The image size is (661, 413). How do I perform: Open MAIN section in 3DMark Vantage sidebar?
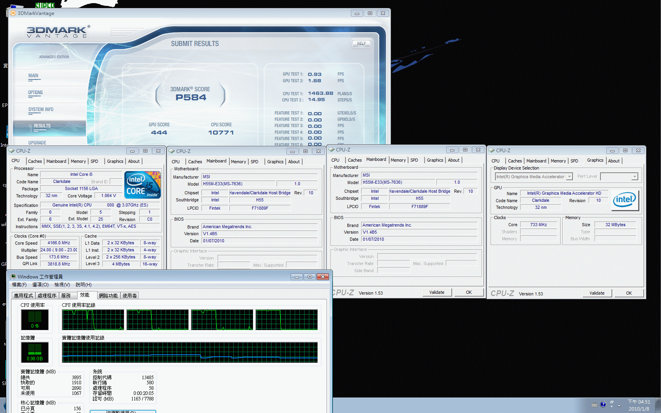pyautogui.click(x=33, y=76)
